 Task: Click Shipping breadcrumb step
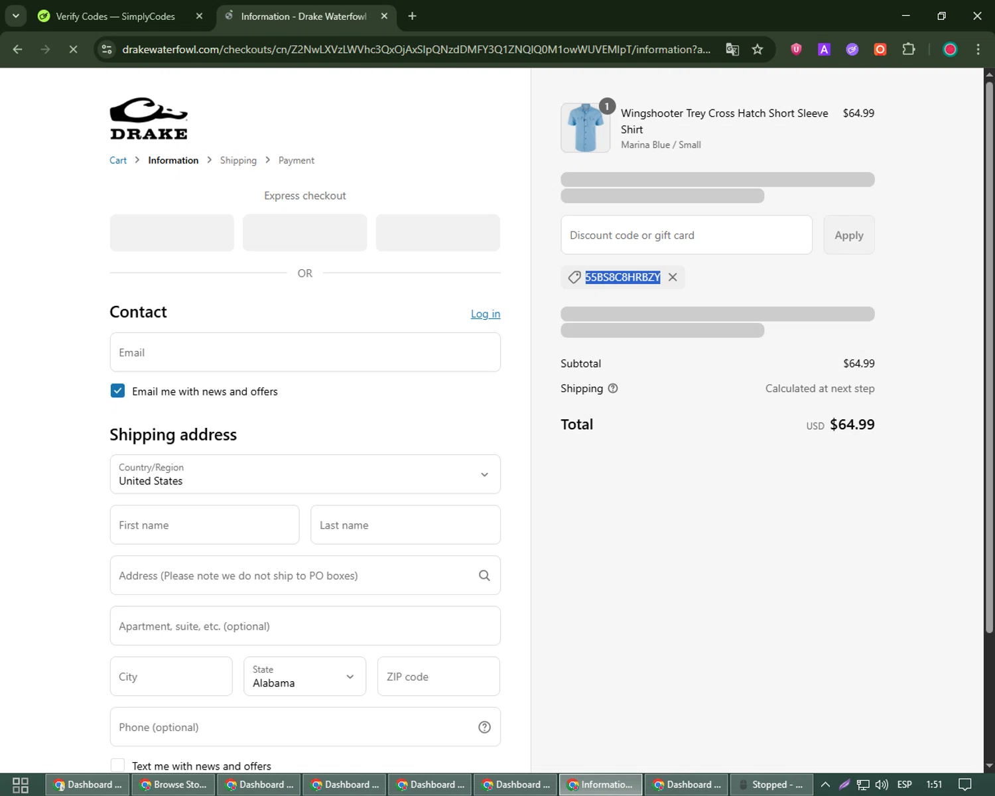[238, 161]
